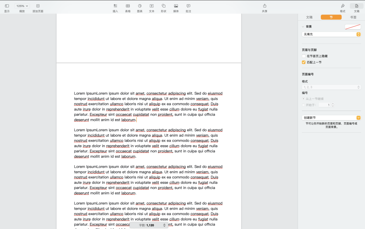The height and width of the screenshot is (229, 365).
Task: Switch to the 文稿 tab
Action: coord(309,17)
